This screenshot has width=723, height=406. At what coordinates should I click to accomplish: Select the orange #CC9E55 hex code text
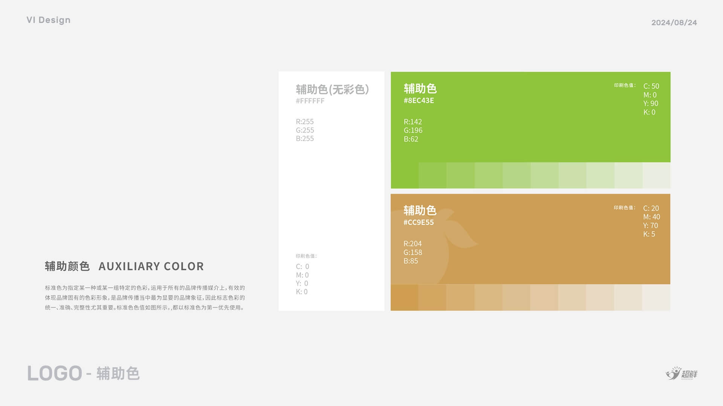[418, 222]
